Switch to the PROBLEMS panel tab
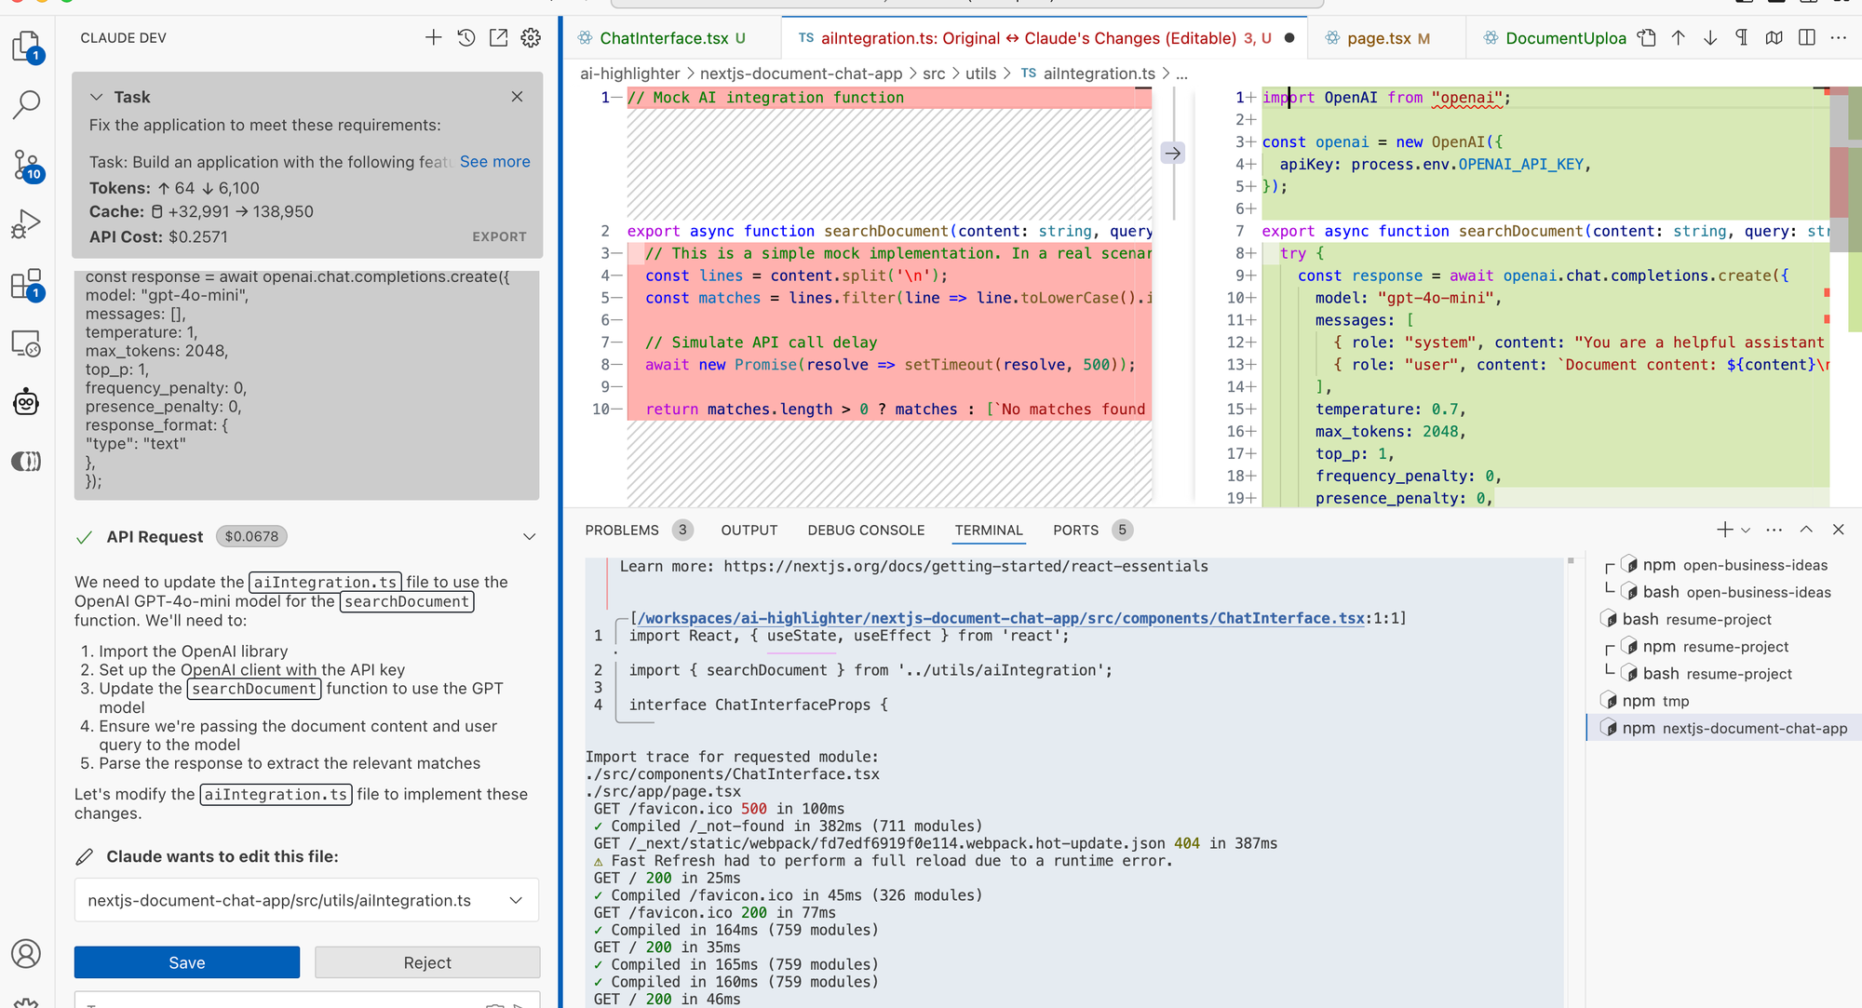Image resolution: width=1862 pixels, height=1008 pixels. click(x=622, y=531)
